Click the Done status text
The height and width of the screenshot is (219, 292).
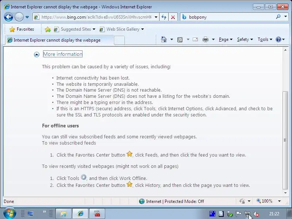9,201
